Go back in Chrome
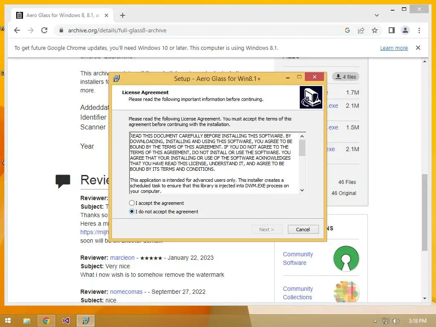Image resolution: width=436 pixels, height=327 pixels. tap(17, 30)
